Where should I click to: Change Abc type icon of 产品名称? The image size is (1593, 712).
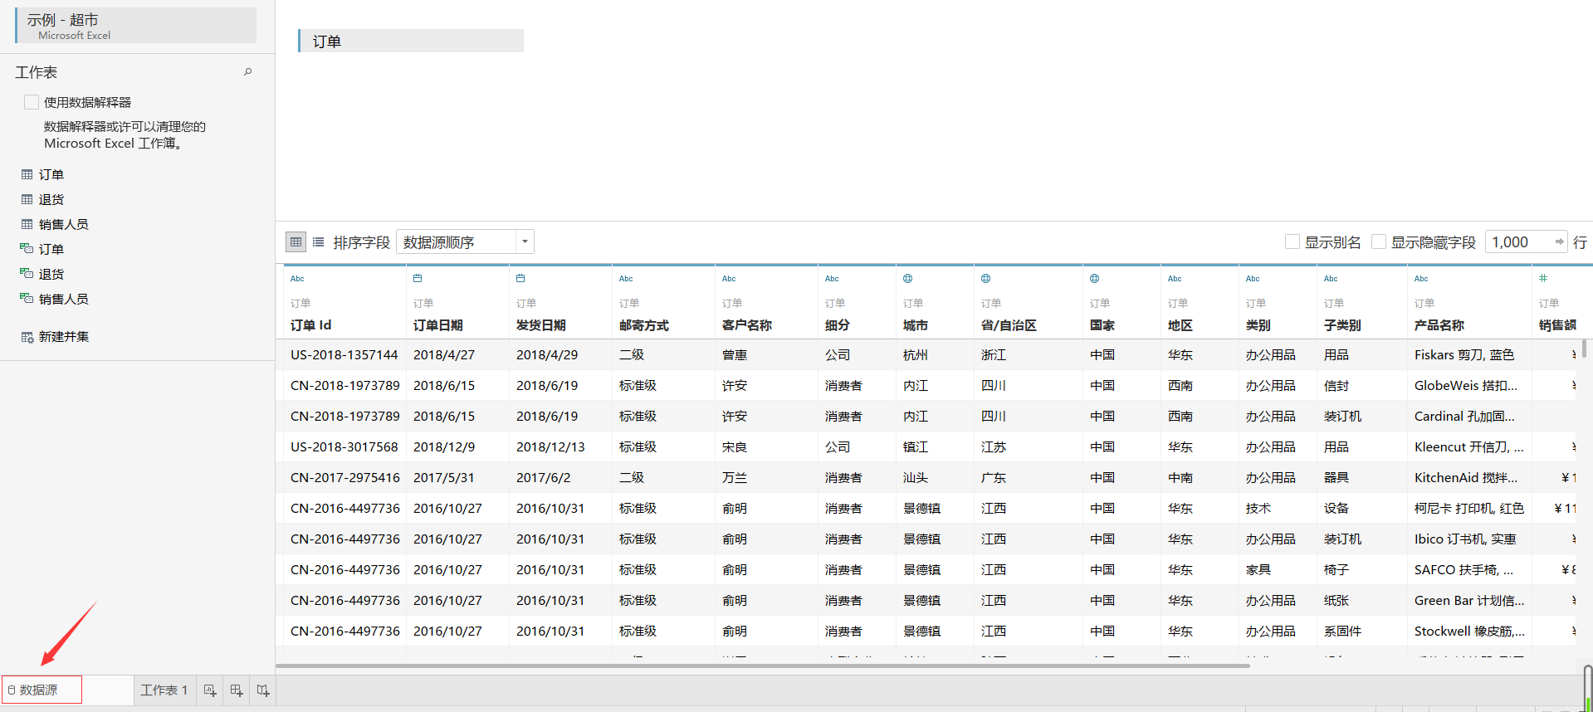pos(1421,279)
